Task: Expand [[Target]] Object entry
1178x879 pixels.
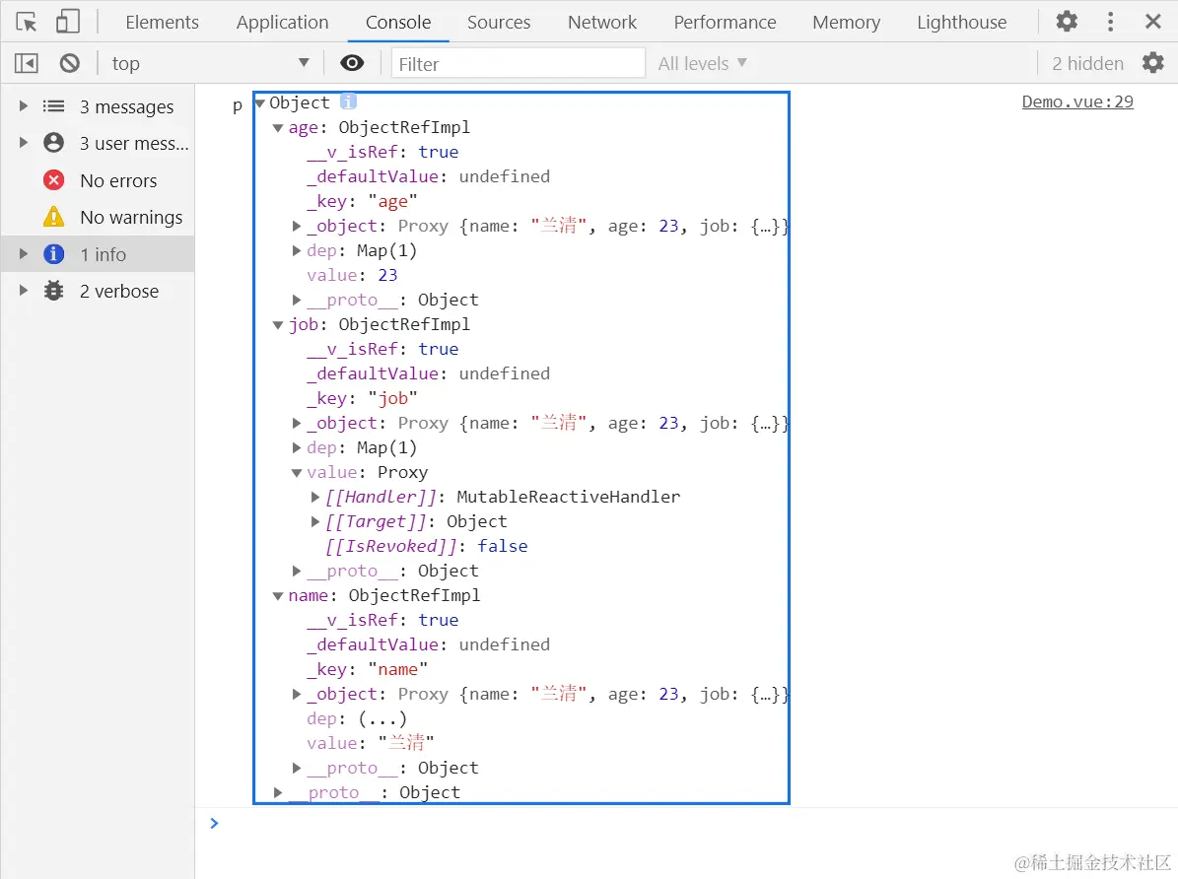Action: (x=315, y=521)
